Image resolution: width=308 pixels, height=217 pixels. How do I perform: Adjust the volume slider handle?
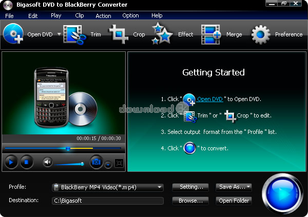click(x=82, y=164)
